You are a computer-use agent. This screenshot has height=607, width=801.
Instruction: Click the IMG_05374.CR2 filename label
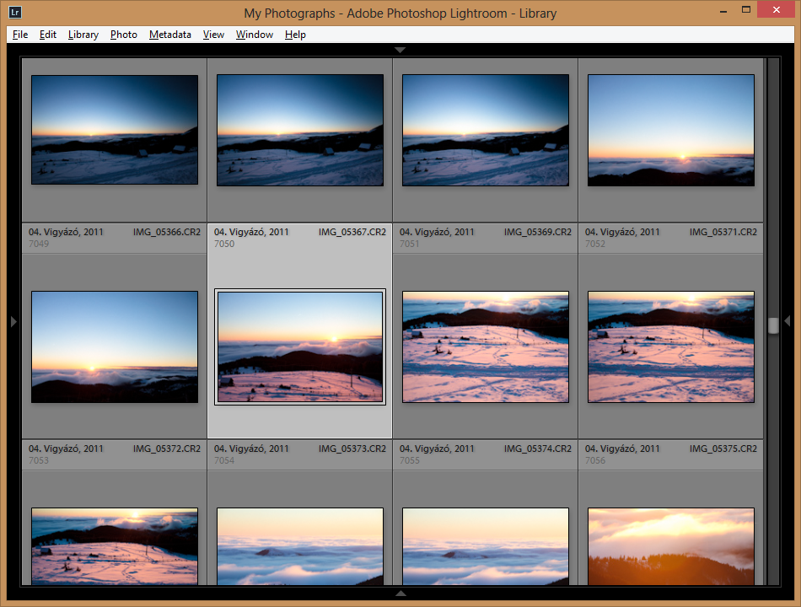[537, 449]
